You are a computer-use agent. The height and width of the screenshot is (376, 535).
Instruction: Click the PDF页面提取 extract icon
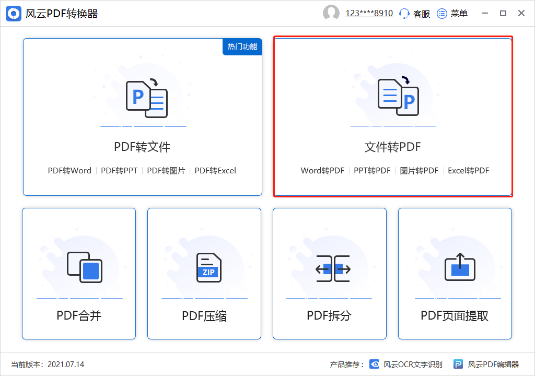tap(460, 267)
